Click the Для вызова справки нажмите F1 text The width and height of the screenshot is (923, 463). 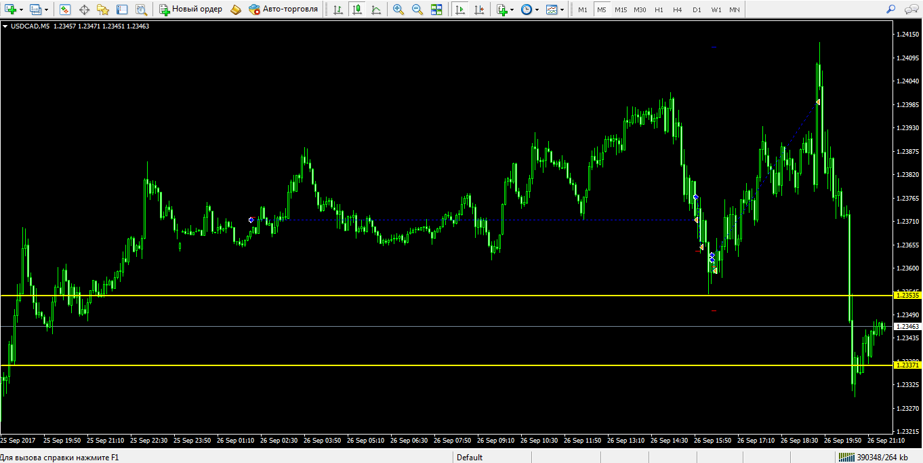(60, 458)
